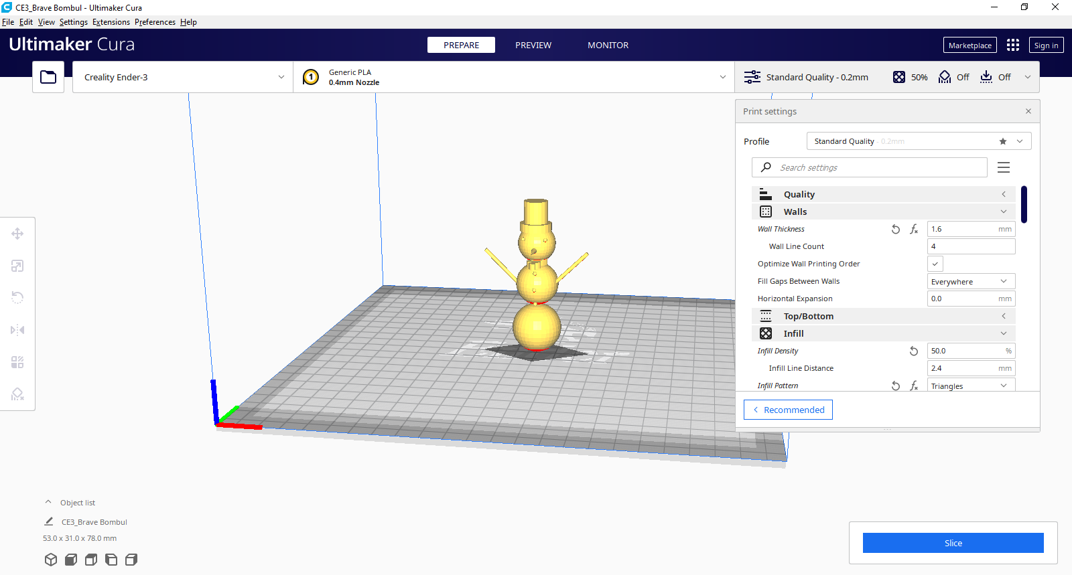Open the Help menu
This screenshot has width=1072, height=575.
pyautogui.click(x=188, y=22)
